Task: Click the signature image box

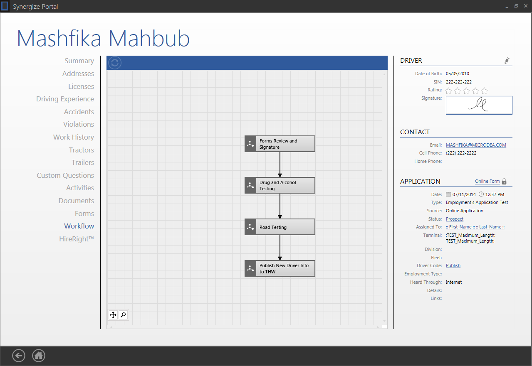Action: point(479,105)
